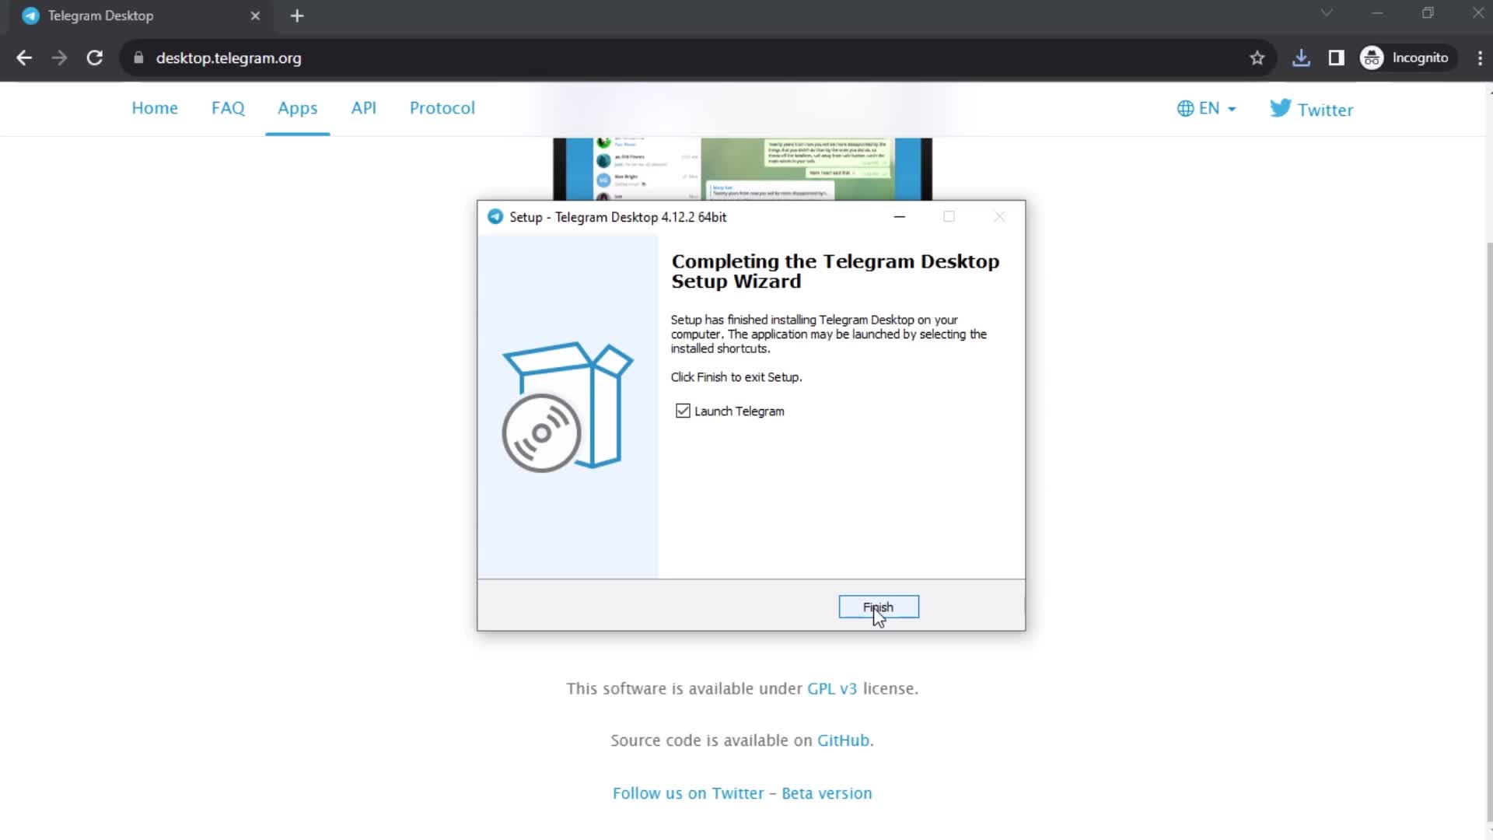This screenshot has height=840, width=1493.
Task: Select the API menu item
Action: pos(363,107)
